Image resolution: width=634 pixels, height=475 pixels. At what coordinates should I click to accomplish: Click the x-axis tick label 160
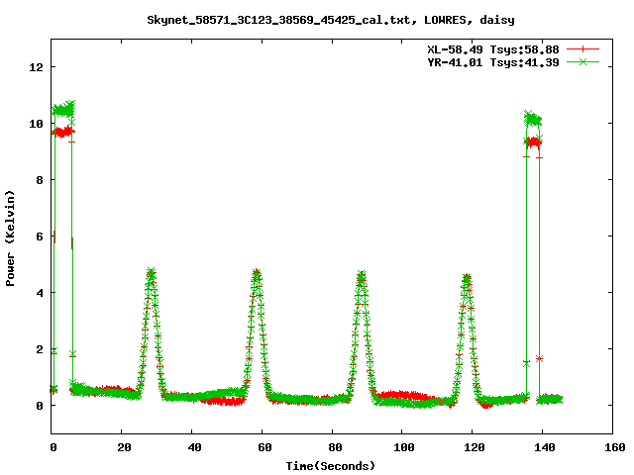615,447
